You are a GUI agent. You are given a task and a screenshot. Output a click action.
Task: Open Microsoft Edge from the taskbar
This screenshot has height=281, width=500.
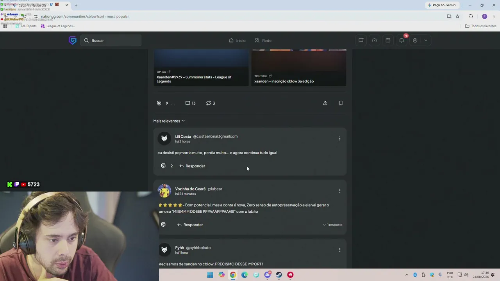(x=245, y=275)
